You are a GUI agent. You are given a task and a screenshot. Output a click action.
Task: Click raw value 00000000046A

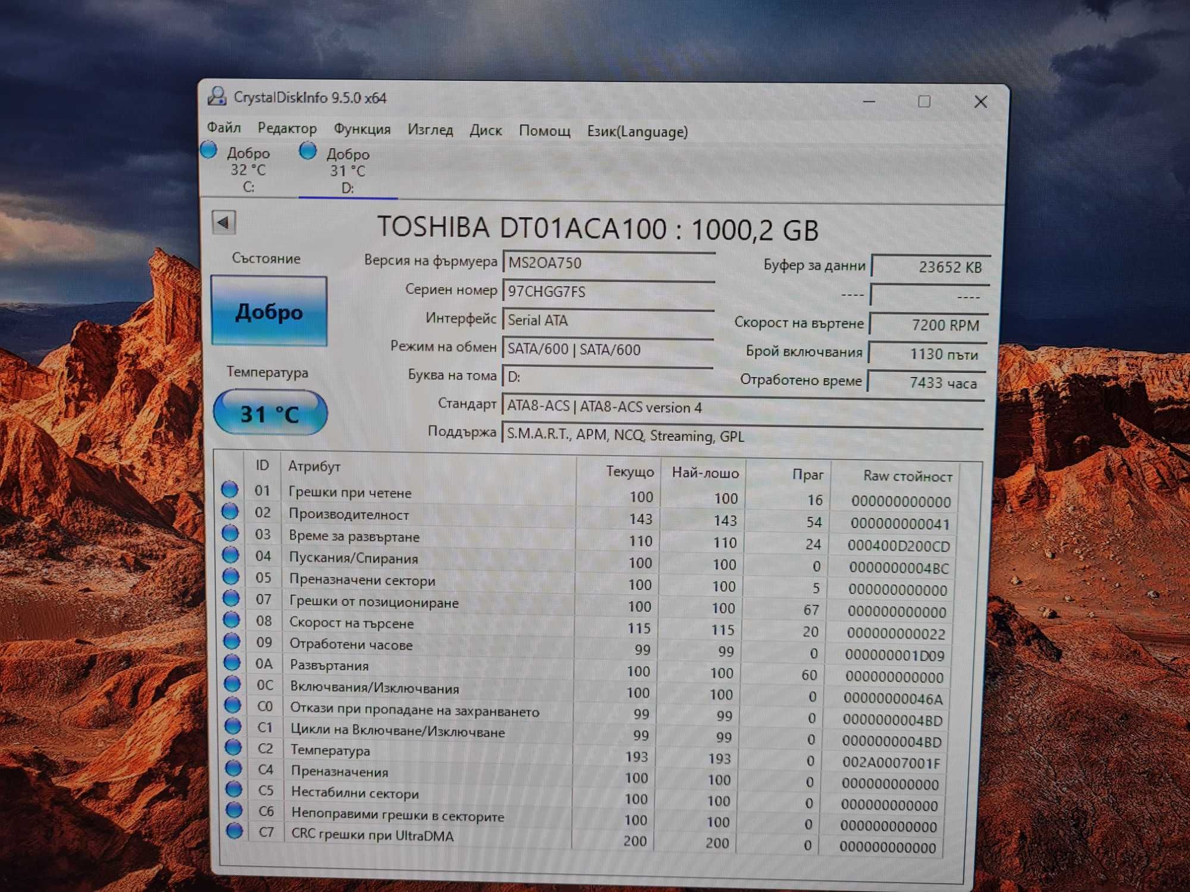[x=894, y=699]
